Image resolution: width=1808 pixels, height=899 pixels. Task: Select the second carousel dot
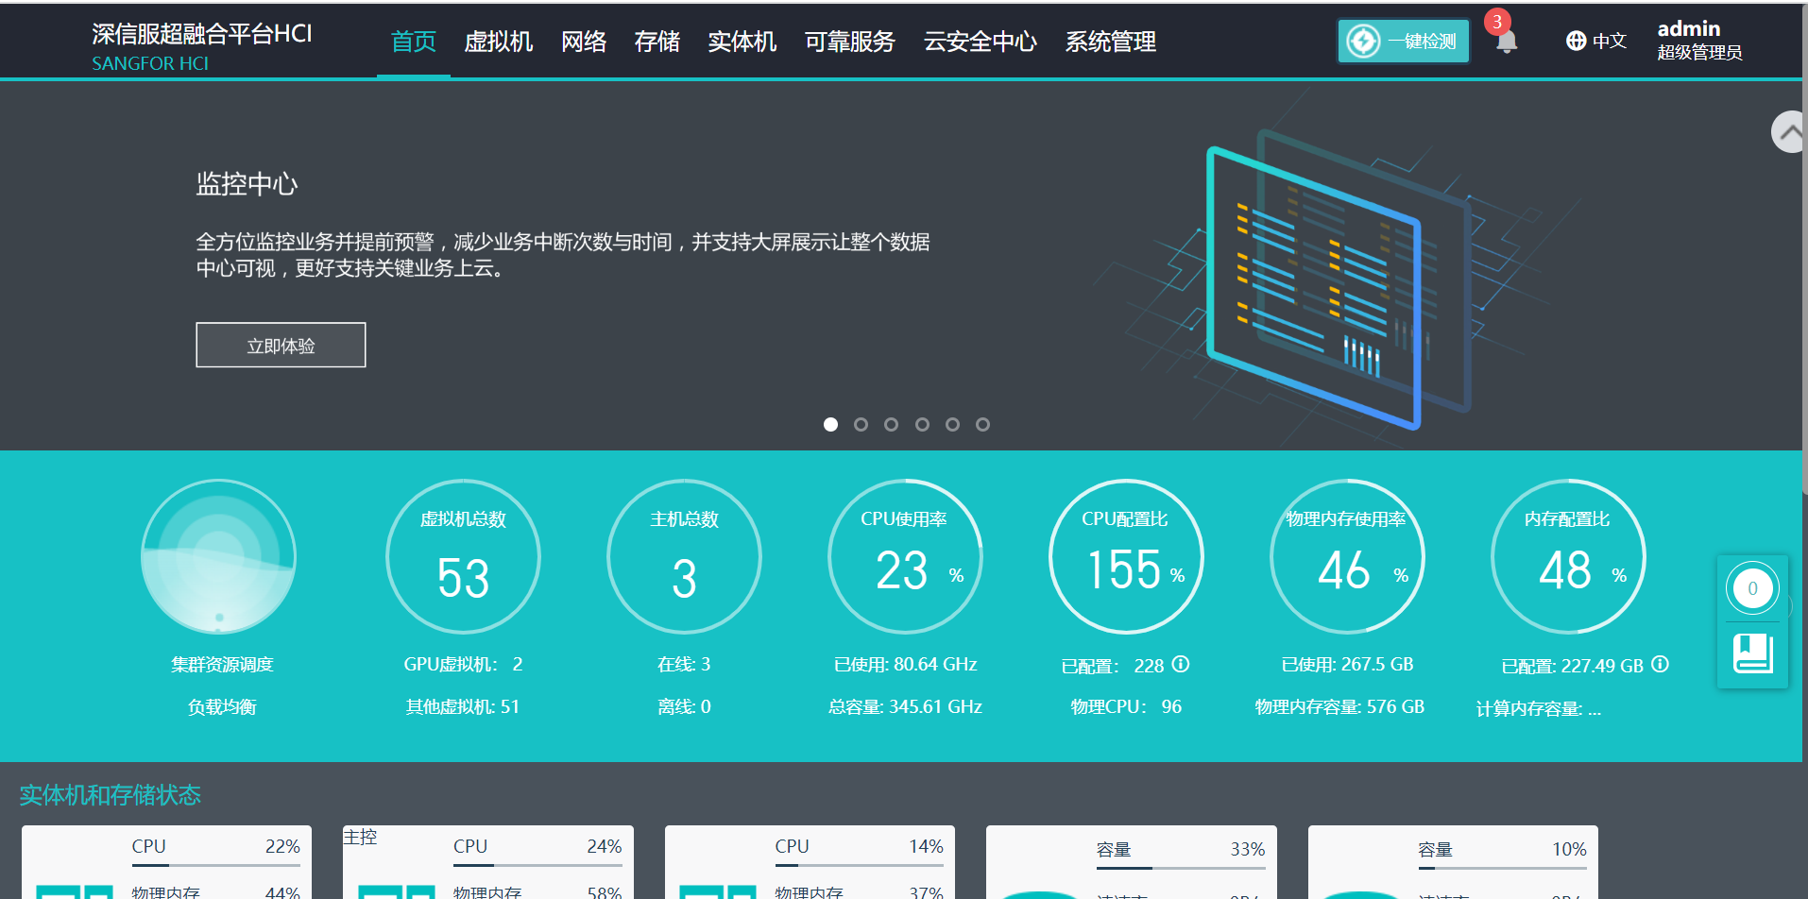pos(861,424)
